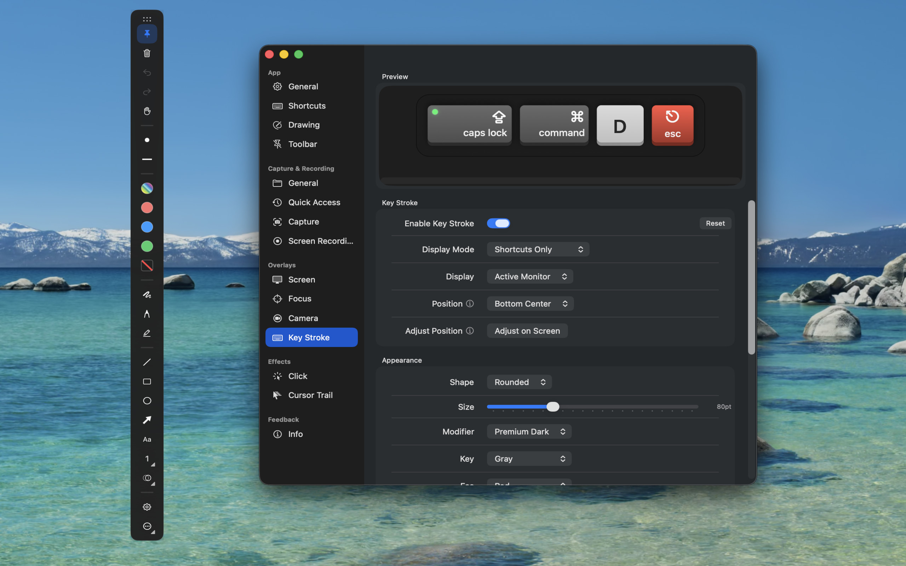Close the settings window with red button
906x566 pixels.
click(269, 54)
